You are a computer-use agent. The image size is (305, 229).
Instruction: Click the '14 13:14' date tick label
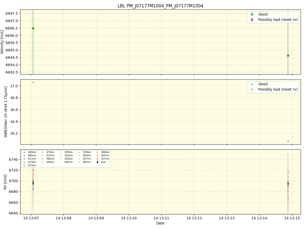[259, 218]
